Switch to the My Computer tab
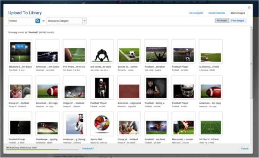Viewport: 259px width, 158px height. point(196,13)
